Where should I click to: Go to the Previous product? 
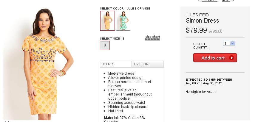click(x=209, y=1)
